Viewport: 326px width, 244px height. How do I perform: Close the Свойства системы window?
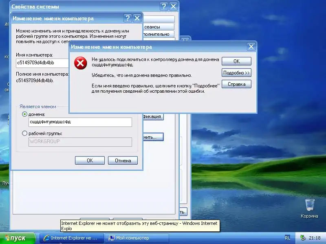(x=173, y=7)
